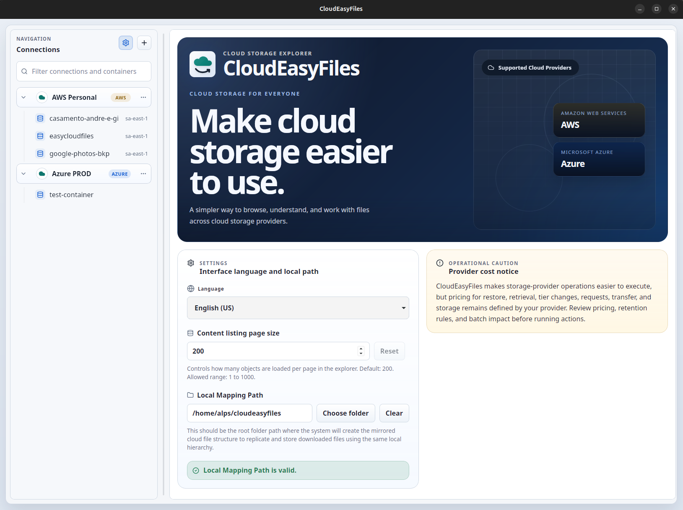Select the easycloudfiles bucket icon
683x510 pixels.
[x=40, y=136]
